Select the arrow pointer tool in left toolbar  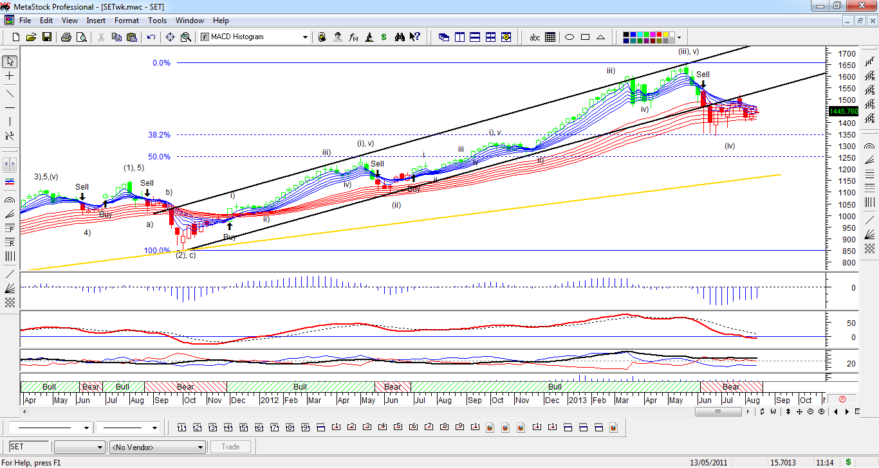[x=10, y=62]
